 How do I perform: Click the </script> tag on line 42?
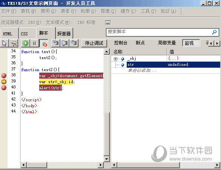tap(31, 100)
